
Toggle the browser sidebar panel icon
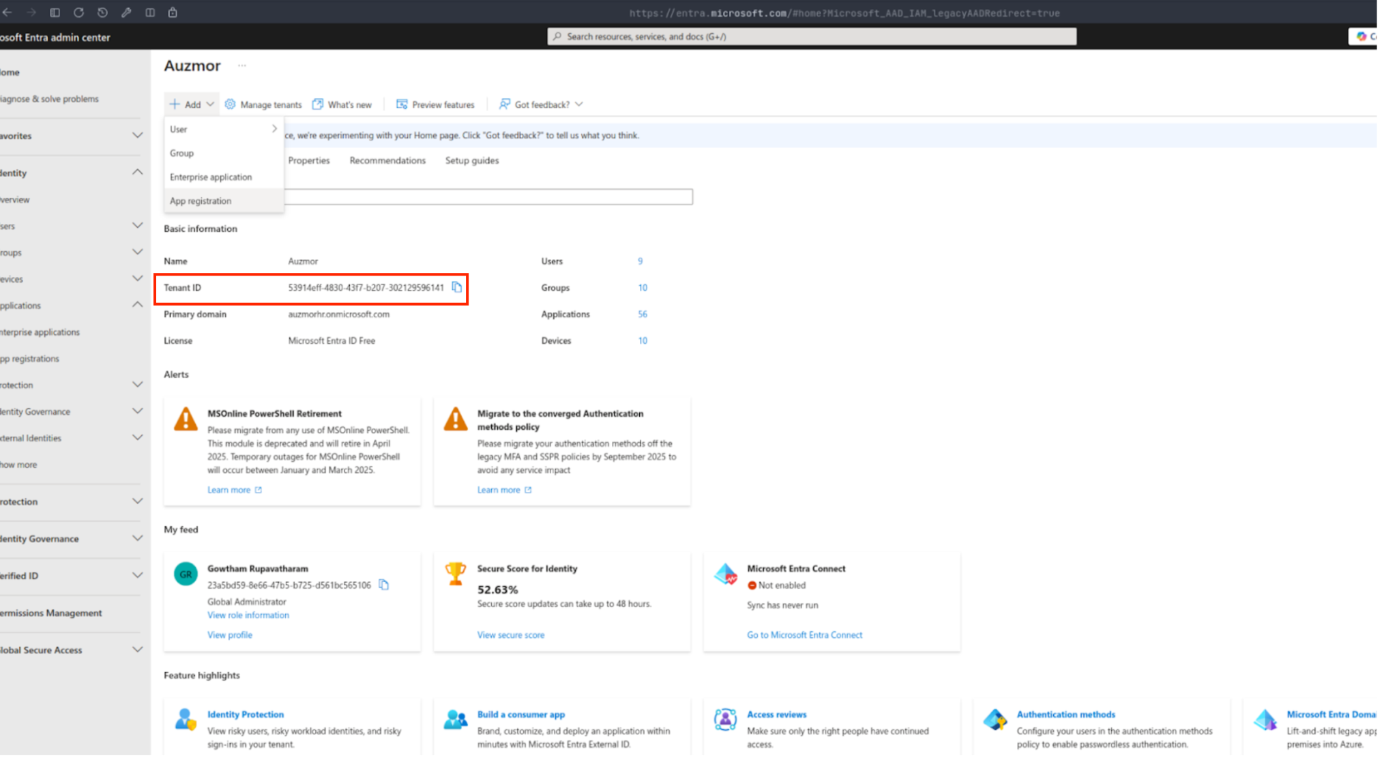point(55,12)
